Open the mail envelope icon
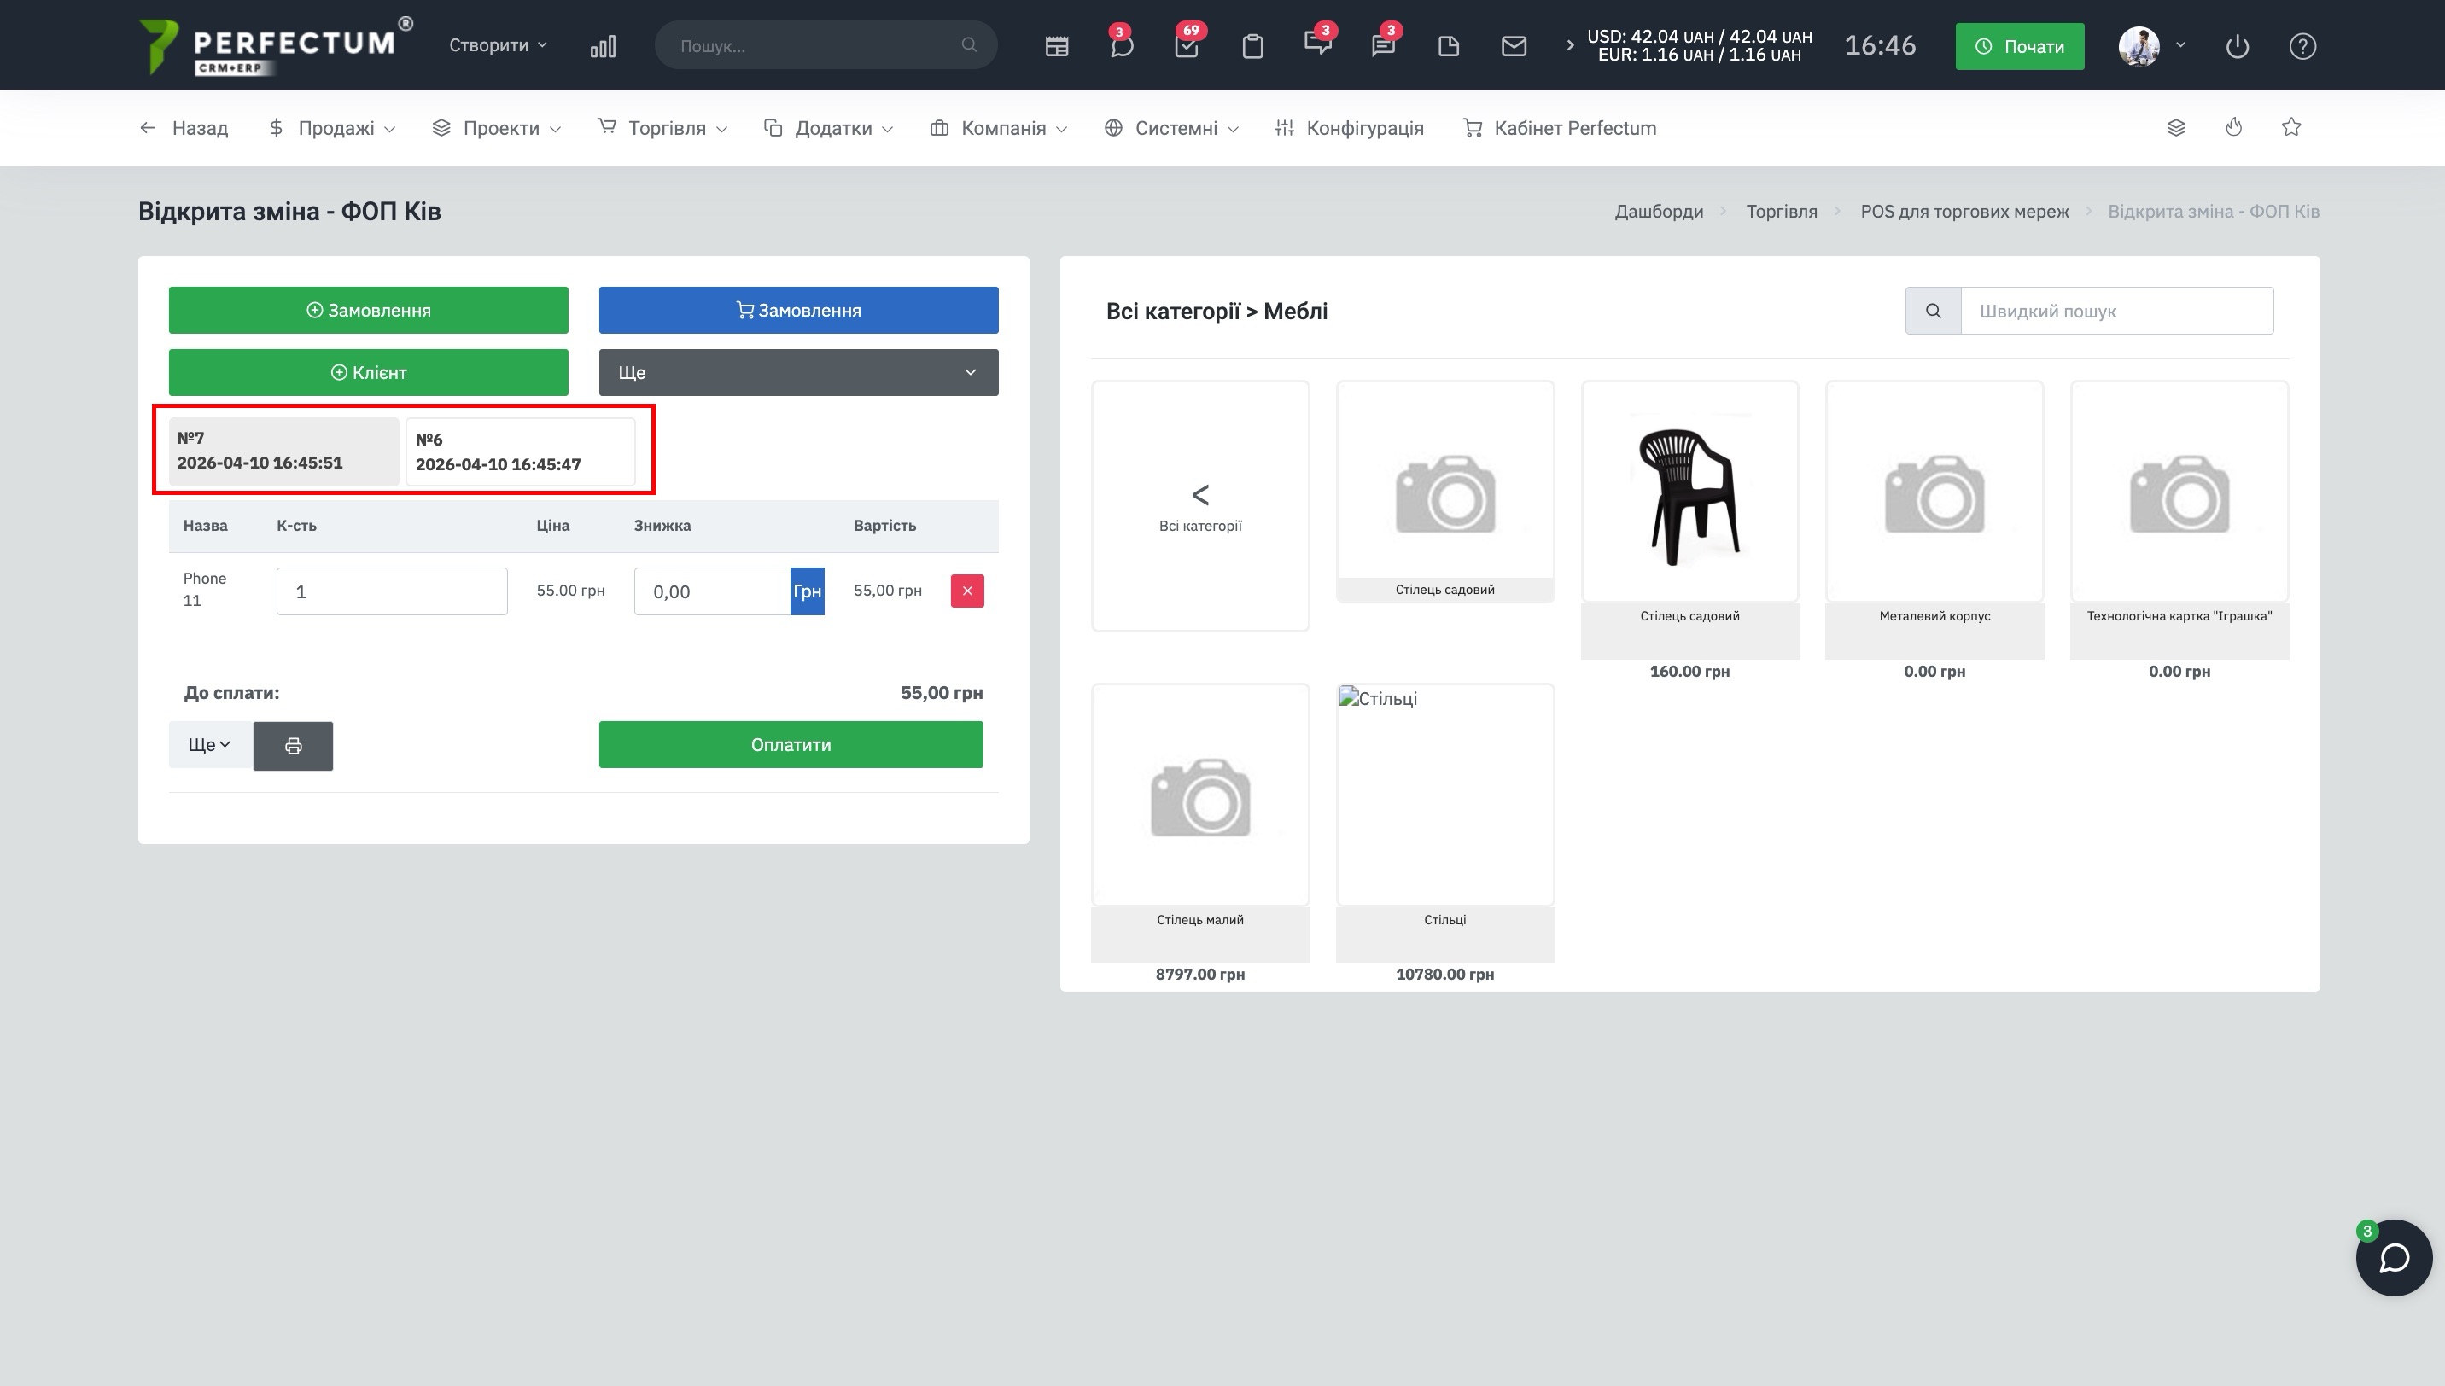Screen dimensions: 2445x1386 tap(1514, 46)
